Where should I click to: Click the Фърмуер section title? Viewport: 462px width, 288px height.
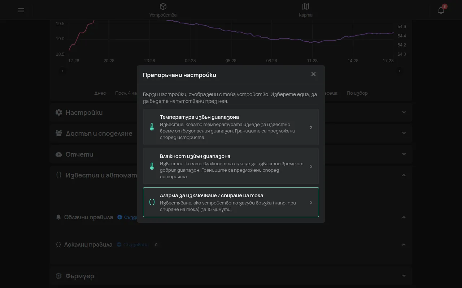click(80, 276)
